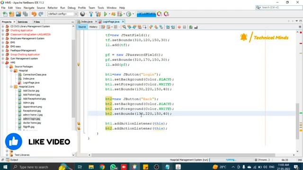The image size is (303, 170).
Task: Click the Uncomment code icon in editor toolbar
Action: pos(196,27)
